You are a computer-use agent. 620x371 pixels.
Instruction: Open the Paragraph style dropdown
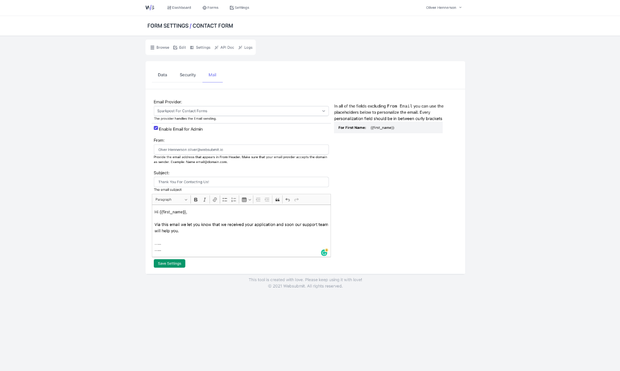click(x=171, y=199)
